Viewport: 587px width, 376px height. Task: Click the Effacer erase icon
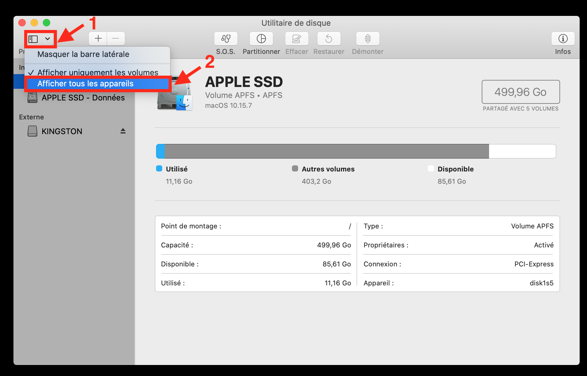click(297, 39)
